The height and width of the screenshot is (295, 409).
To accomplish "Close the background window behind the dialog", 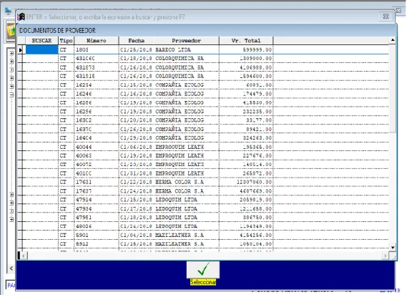I will 398,11.
